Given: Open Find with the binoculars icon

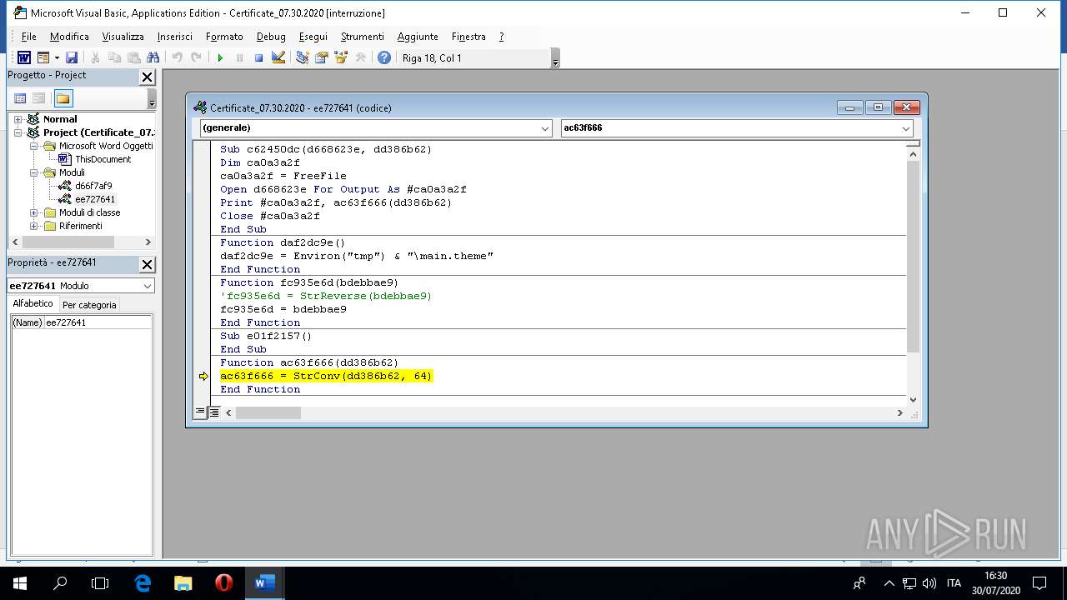Looking at the screenshot, I should pos(153,57).
